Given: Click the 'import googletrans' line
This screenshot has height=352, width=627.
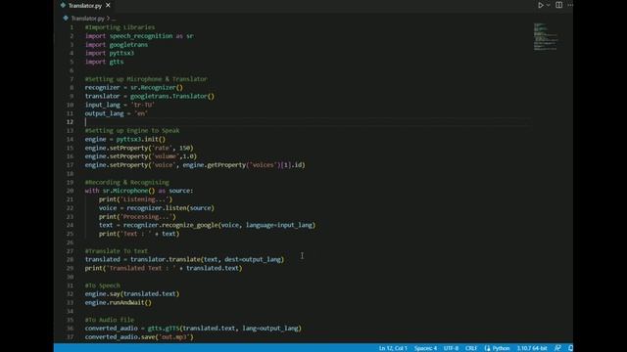Looking at the screenshot, I should (x=116, y=45).
